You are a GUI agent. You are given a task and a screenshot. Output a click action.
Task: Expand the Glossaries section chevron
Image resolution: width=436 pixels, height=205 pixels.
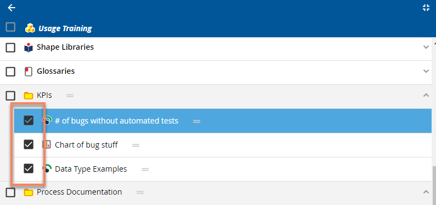(426, 71)
